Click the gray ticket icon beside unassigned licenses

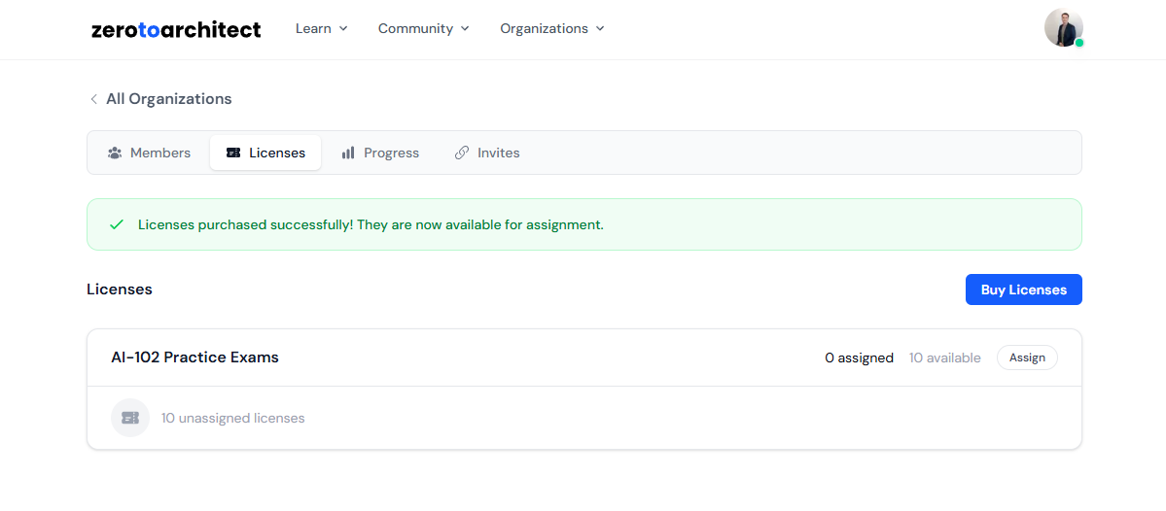point(130,418)
